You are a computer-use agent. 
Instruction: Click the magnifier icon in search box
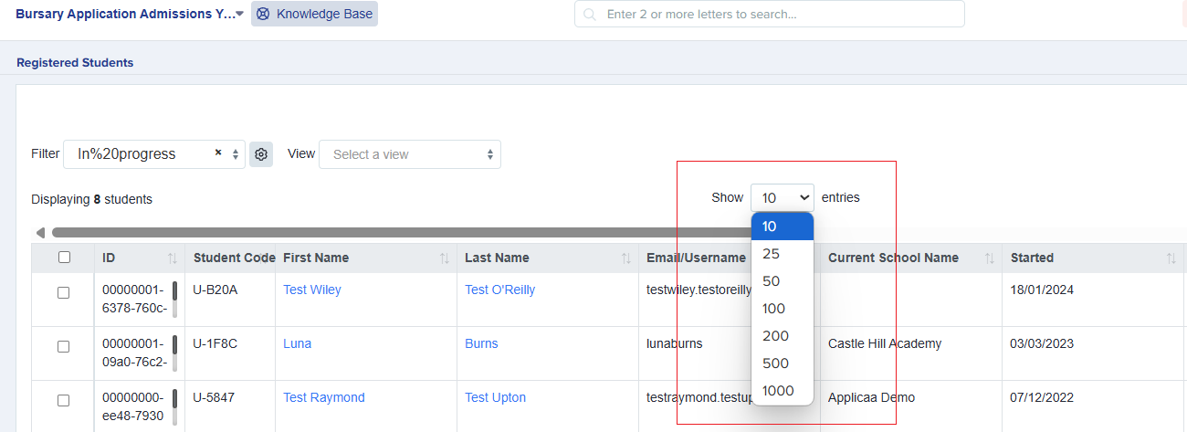(x=590, y=15)
